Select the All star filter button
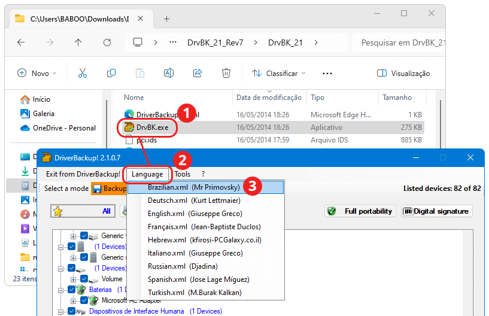Viewport: 489px width, 316px height. coord(83,211)
